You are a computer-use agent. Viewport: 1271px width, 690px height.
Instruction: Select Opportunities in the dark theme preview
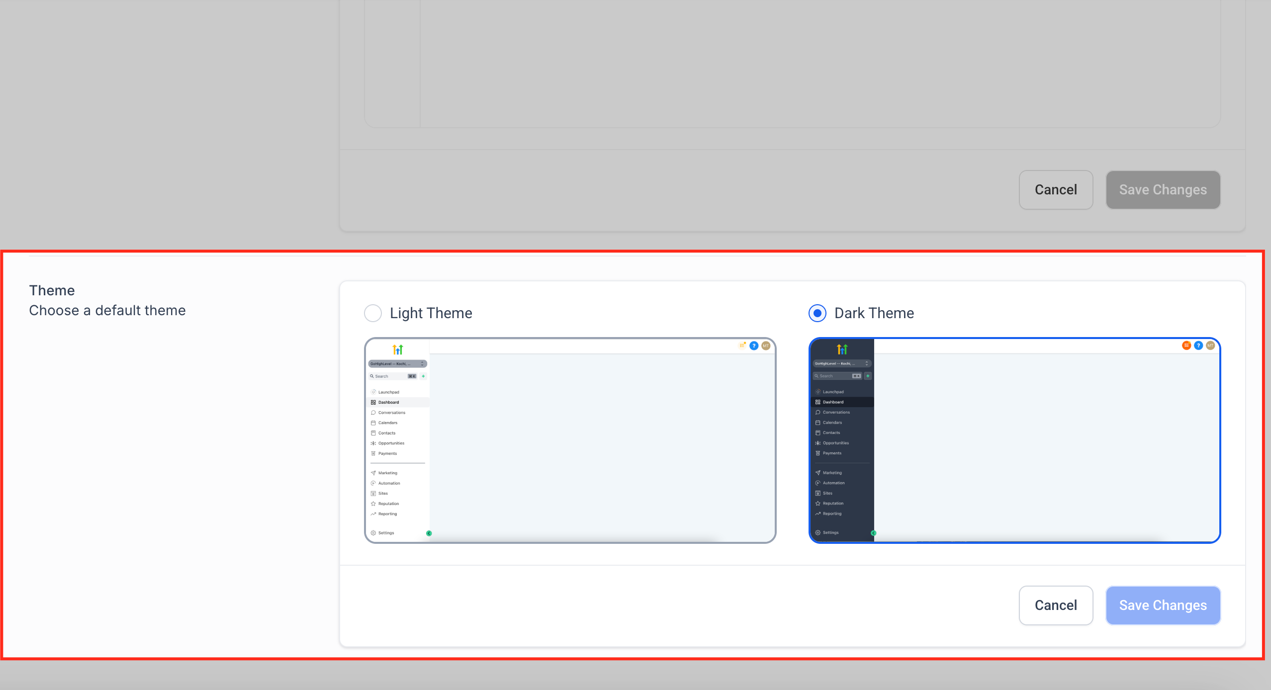coord(836,443)
